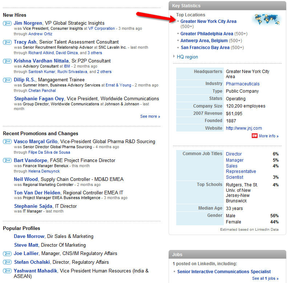The height and width of the screenshot is (283, 287).
Task: Open Senior Interactive Communications Specialist job
Action: pyautogui.click(x=224, y=272)
